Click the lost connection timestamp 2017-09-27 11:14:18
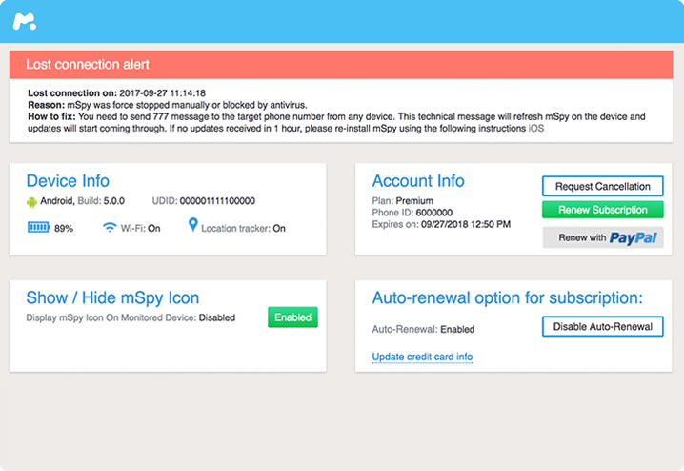This screenshot has width=684, height=471. click(x=162, y=93)
